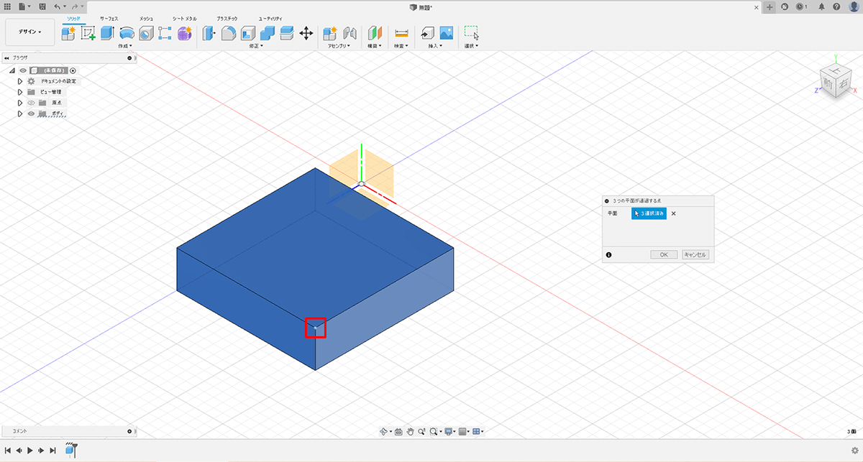The width and height of the screenshot is (863, 462).
Task: Clear plane selection with the X button
Action: point(673,213)
